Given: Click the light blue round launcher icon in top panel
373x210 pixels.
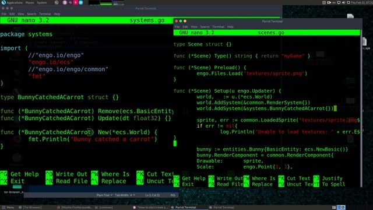Looking at the screenshot, I should [x=81, y=2].
